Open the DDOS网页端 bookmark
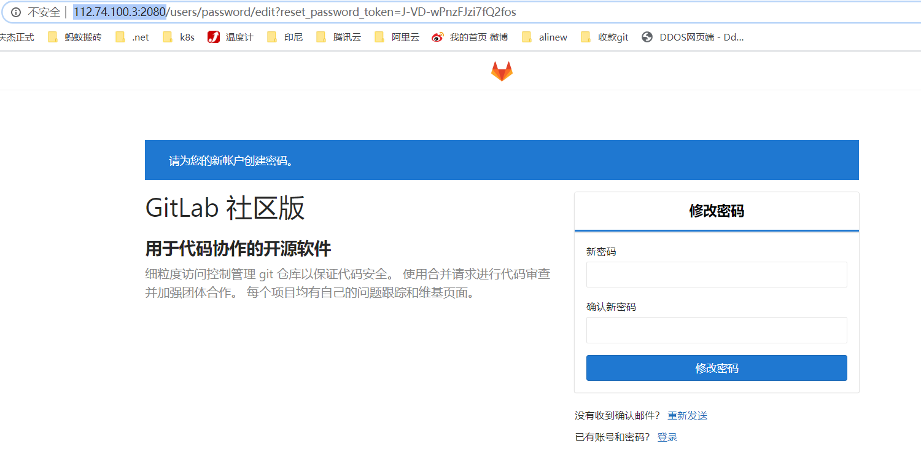Screen dimensions: 921x465 coord(693,37)
